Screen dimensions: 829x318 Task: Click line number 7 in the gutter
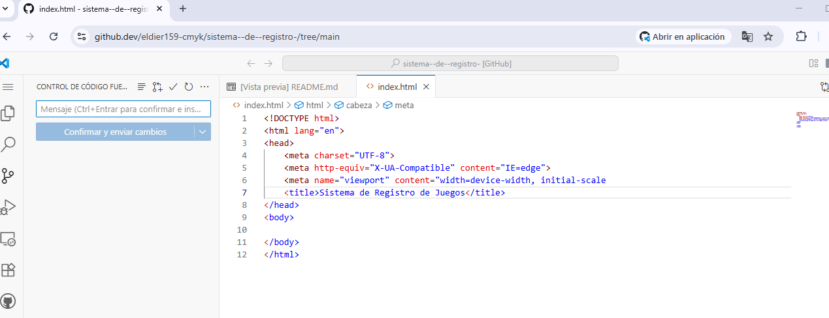pos(244,193)
